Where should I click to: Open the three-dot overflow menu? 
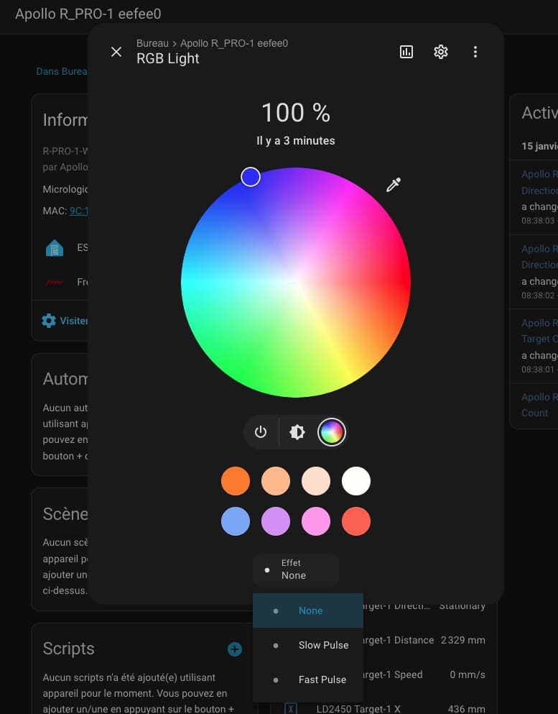click(x=475, y=52)
